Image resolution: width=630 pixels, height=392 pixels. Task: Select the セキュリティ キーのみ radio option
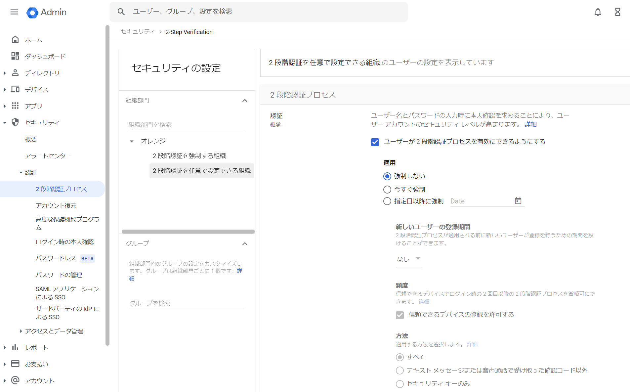point(399,384)
